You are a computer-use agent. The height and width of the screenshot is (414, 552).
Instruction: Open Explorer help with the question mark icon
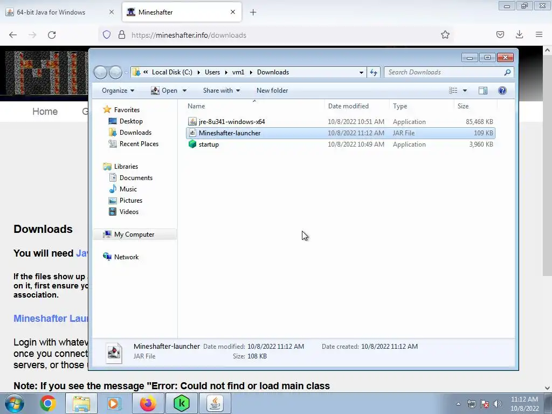[502, 91]
